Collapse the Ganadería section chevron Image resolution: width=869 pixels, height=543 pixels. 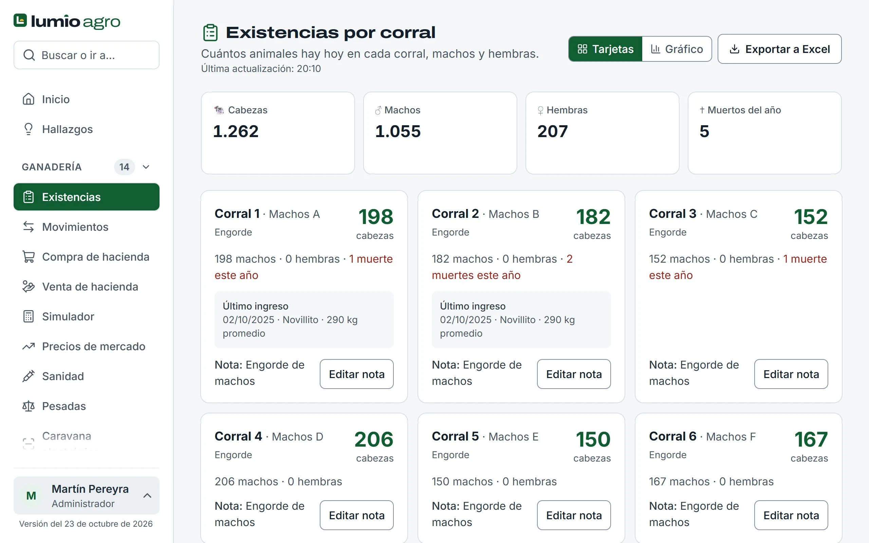pyautogui.click(x=146, y=167)
